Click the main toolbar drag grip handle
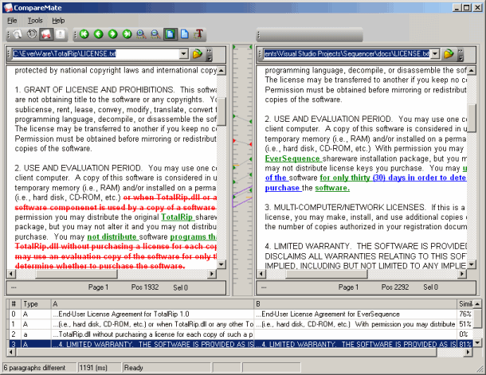The height and width of the screenshot is (375, 486). tap(9, 34)
